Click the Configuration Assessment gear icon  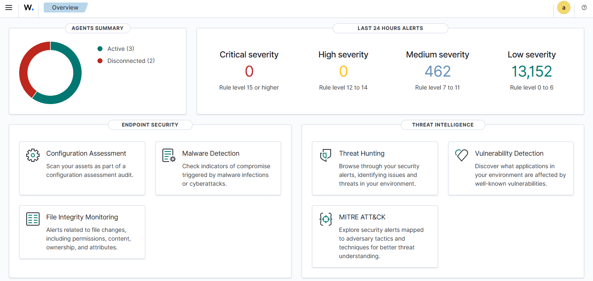pyautogui.click(x=33, y=155)
